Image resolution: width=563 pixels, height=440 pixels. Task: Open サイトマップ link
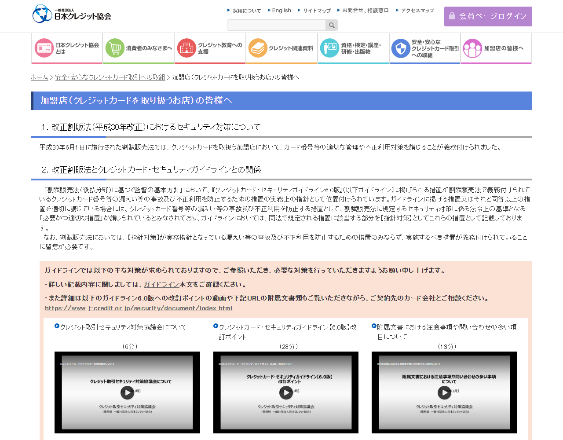[x=314, y=11]
